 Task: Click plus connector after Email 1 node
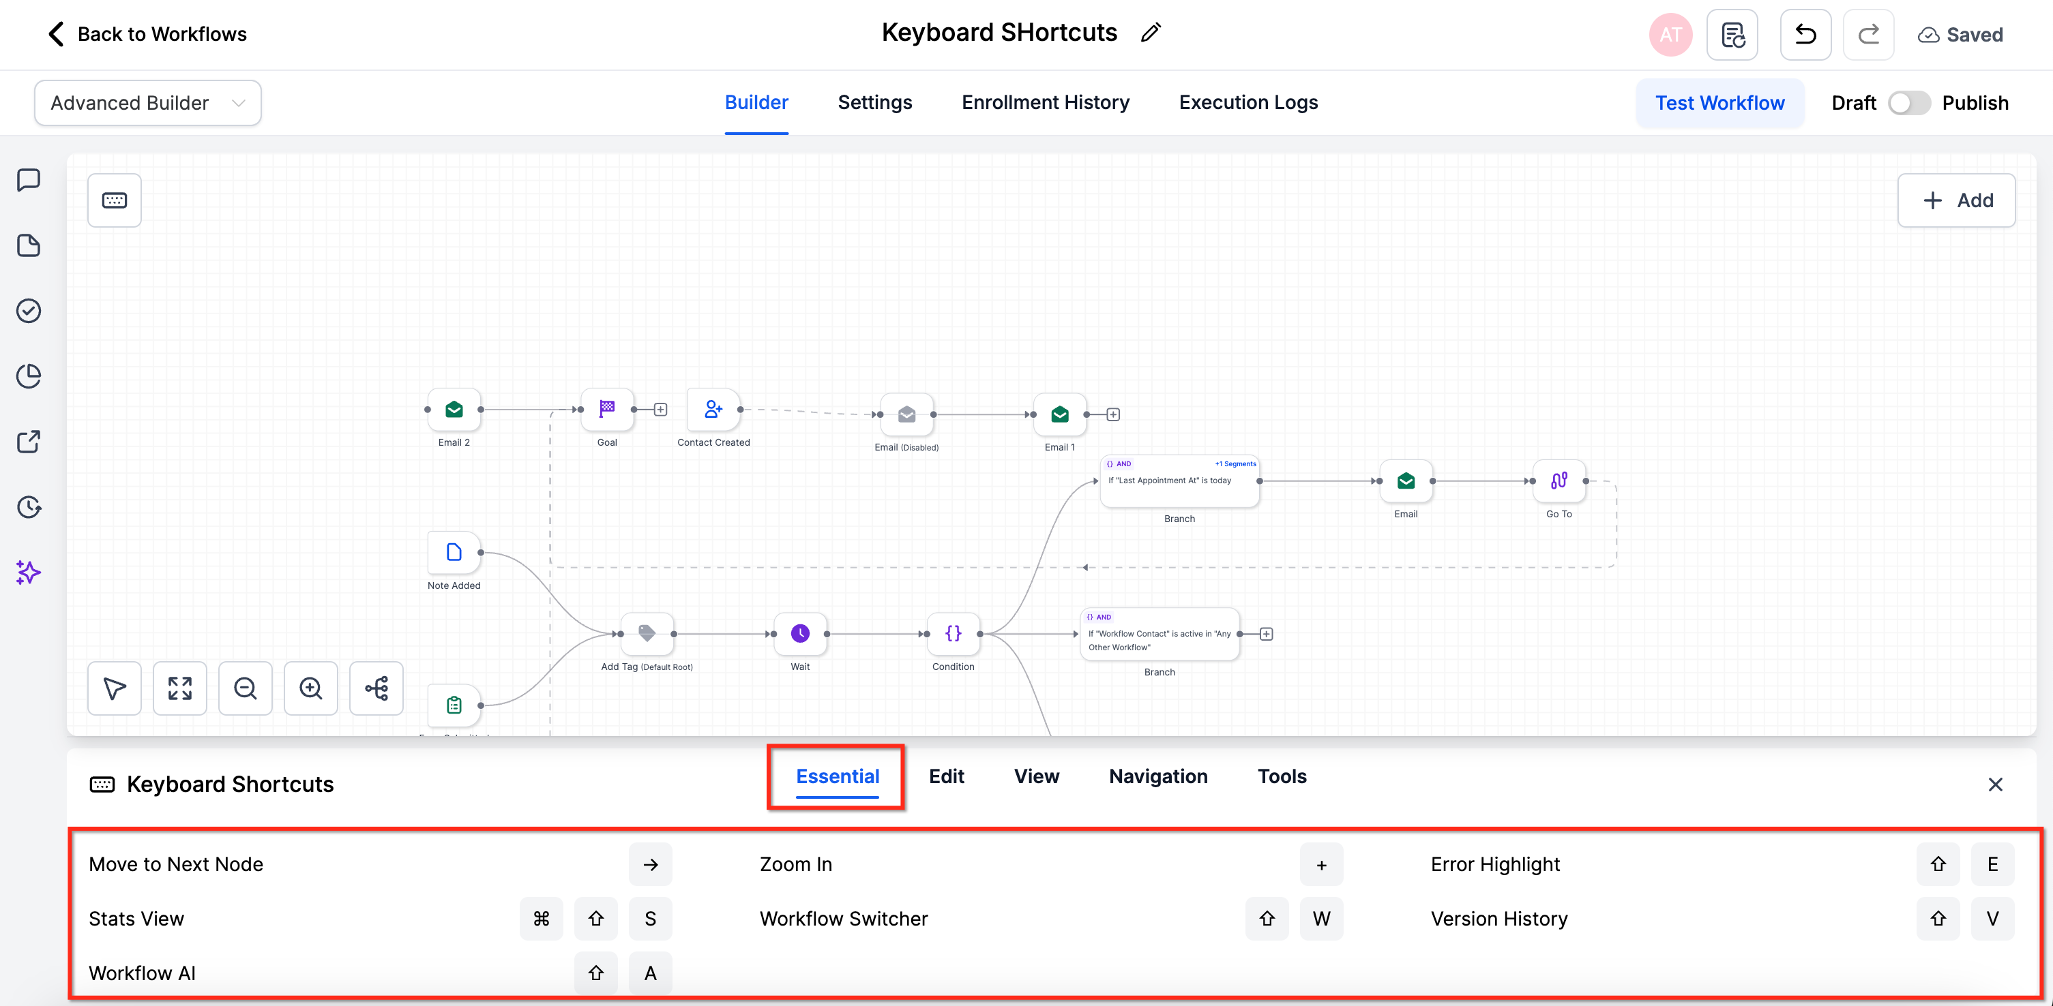(x=1113, y=414)
